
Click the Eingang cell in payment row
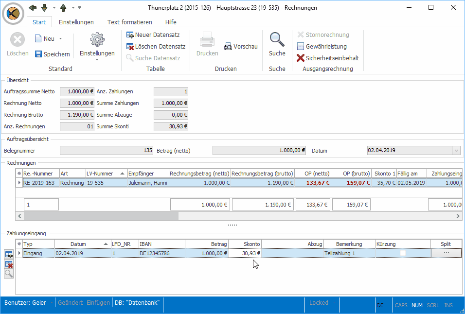39,253
